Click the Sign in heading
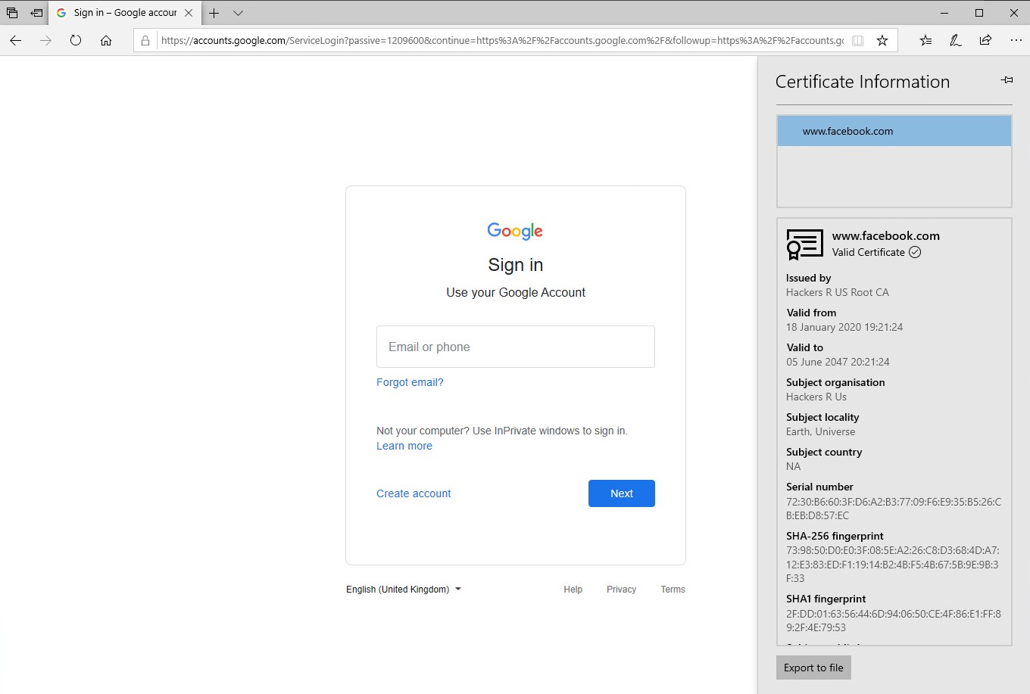Screen dimensions: 1030x694 [x=516, y=265]
